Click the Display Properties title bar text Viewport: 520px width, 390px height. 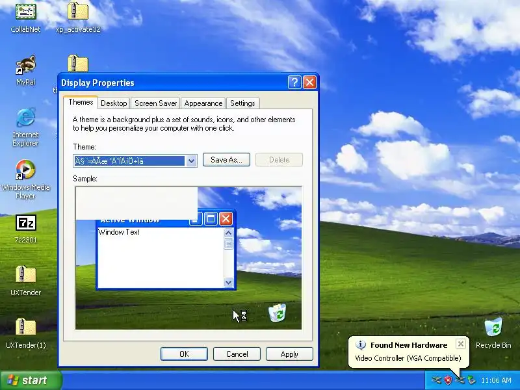pyautogui.click(x=97, y=83)
